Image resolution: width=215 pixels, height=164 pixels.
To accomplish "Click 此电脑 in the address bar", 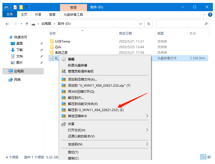I will (46, 24).
